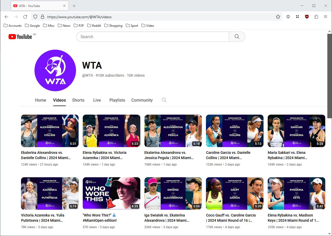Viewport: 332px width, 236px height.
Task: Play Who Wore This thumbnail (8:25)
Action: click(112, 193)
